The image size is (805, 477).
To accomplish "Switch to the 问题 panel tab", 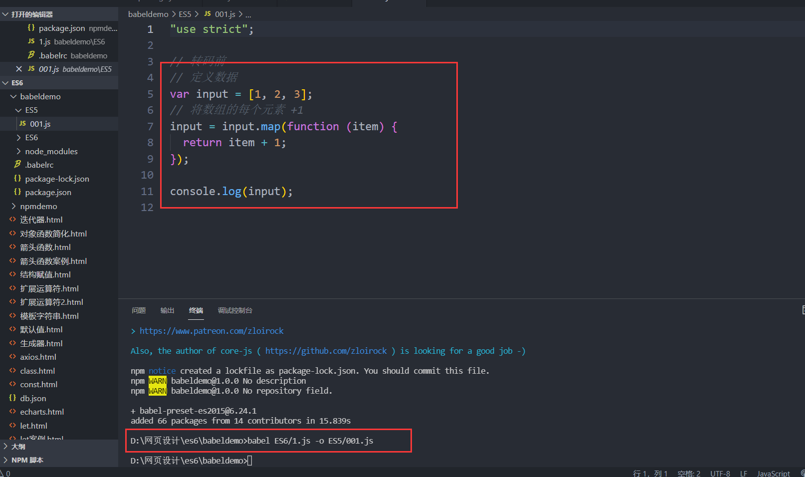I will coord(139,310).
